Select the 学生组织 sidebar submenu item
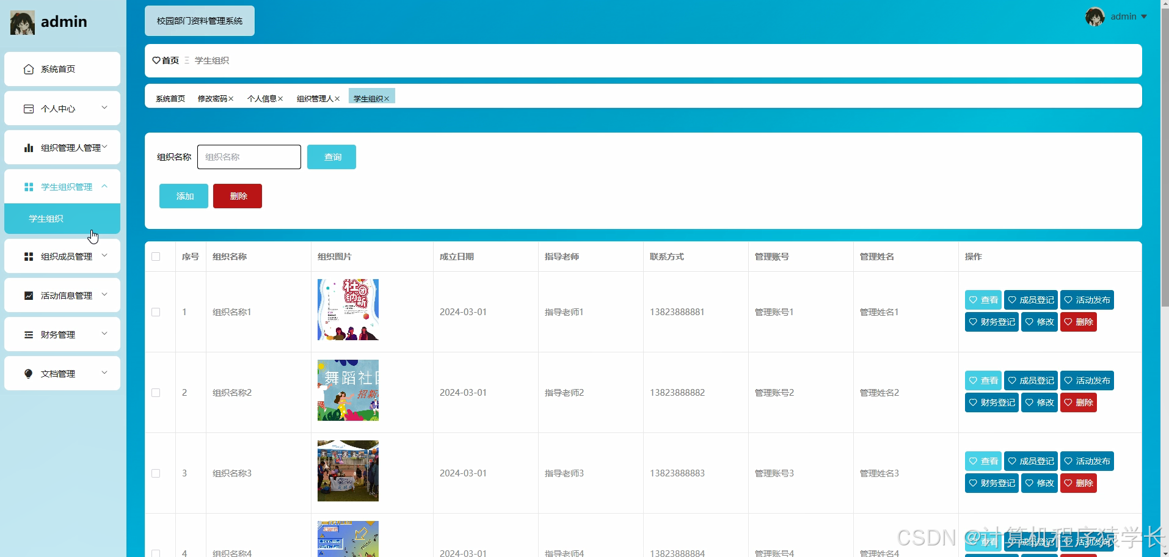 (62, 219)
